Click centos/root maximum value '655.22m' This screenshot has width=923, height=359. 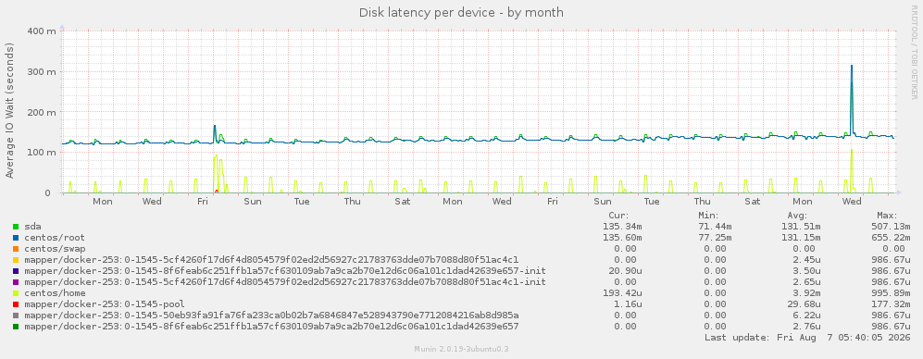(891, 238)
